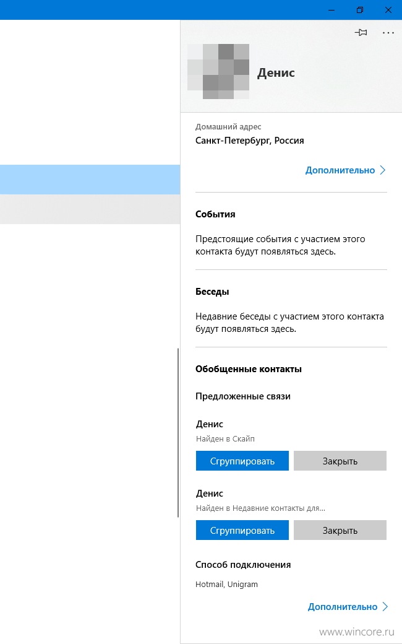Group the Денис from Недавние контакты
Image resolution: width=402 pixels, height=644 pixels.
tap(242, 530)
